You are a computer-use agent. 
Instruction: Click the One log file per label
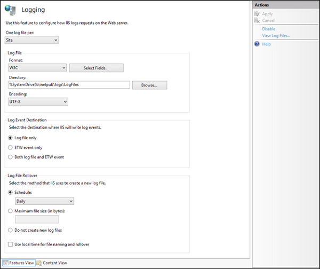tap(20, 33)
